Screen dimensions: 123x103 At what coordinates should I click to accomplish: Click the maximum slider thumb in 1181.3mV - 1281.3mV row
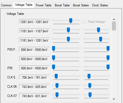[101, 39]
